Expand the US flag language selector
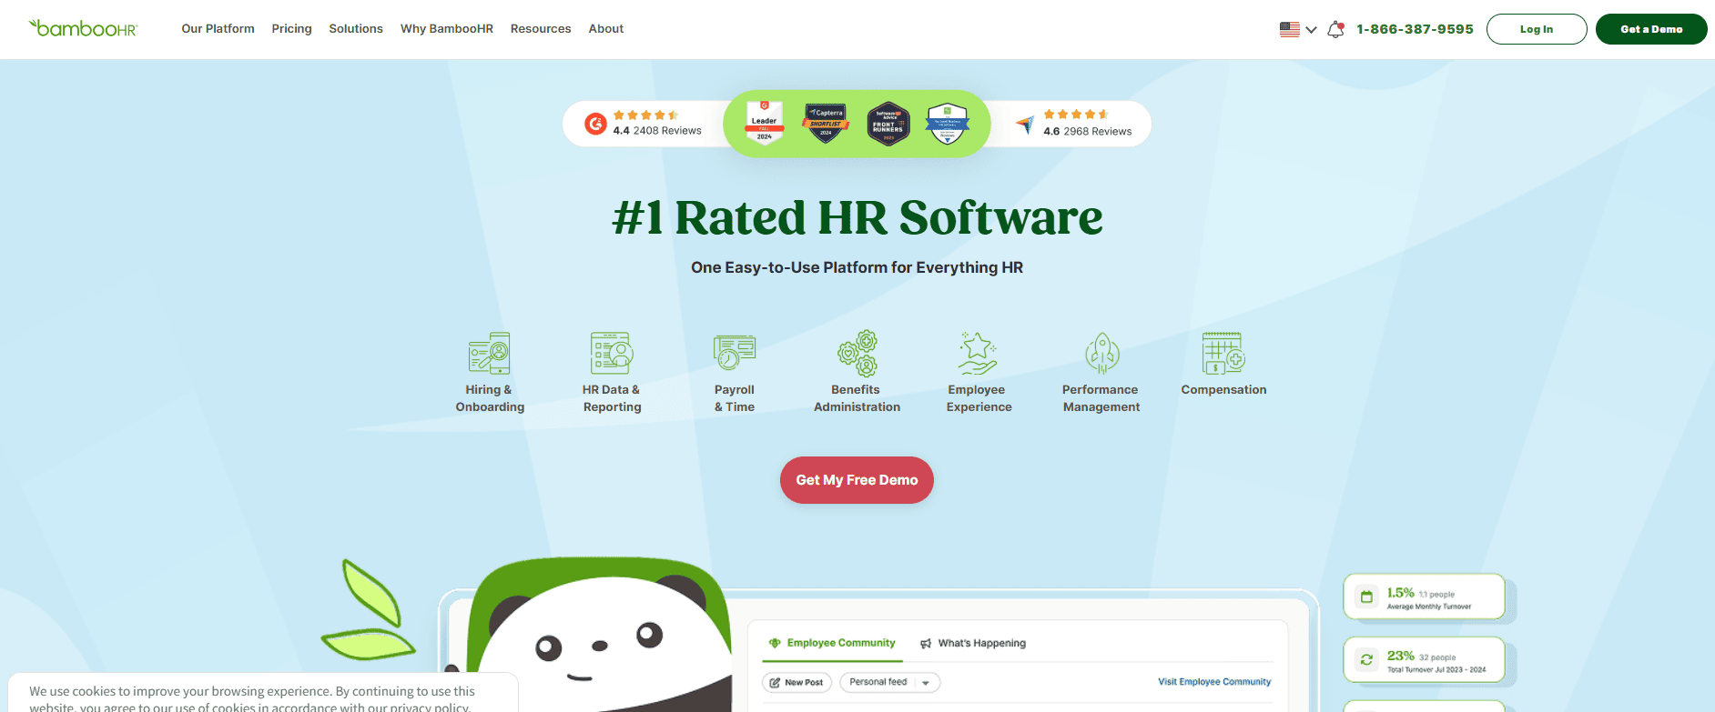Screen dimensions: 1715x712 [x=1297, y=29]
